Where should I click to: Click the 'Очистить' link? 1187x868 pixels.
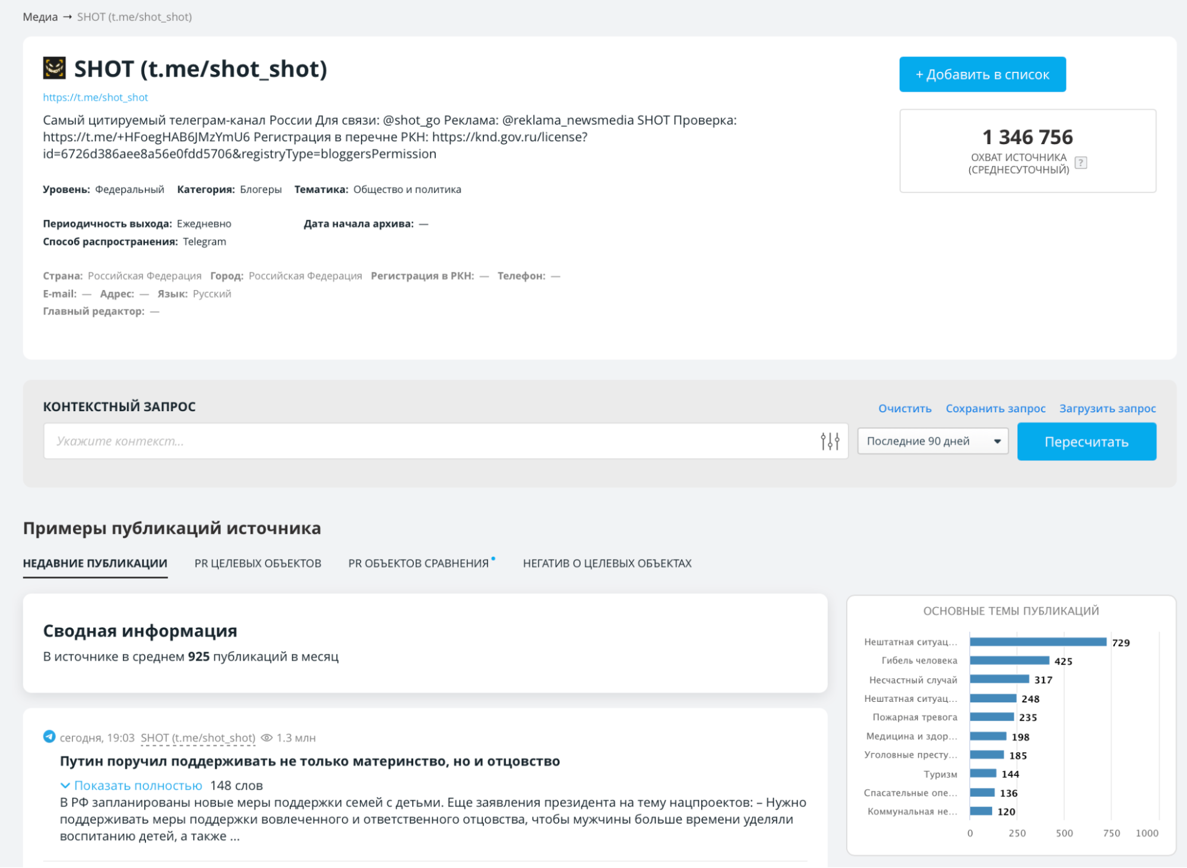pyautogui.click(x=904, y=408)
